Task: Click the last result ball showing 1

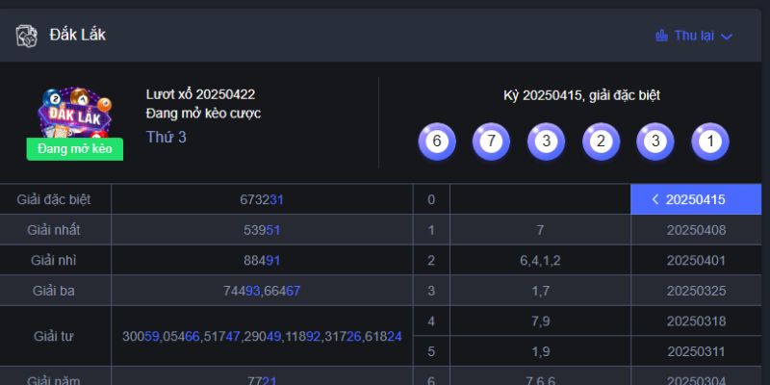Action: (x=710, y=141)
